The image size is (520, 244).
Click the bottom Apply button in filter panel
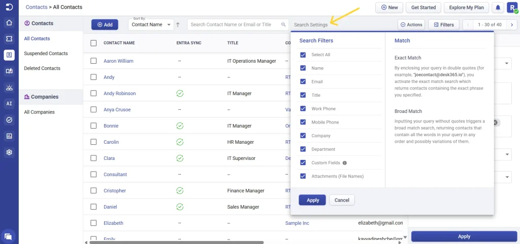pos(464,236)
